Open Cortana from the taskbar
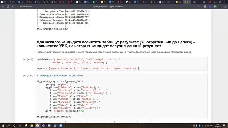 [14, 126]
